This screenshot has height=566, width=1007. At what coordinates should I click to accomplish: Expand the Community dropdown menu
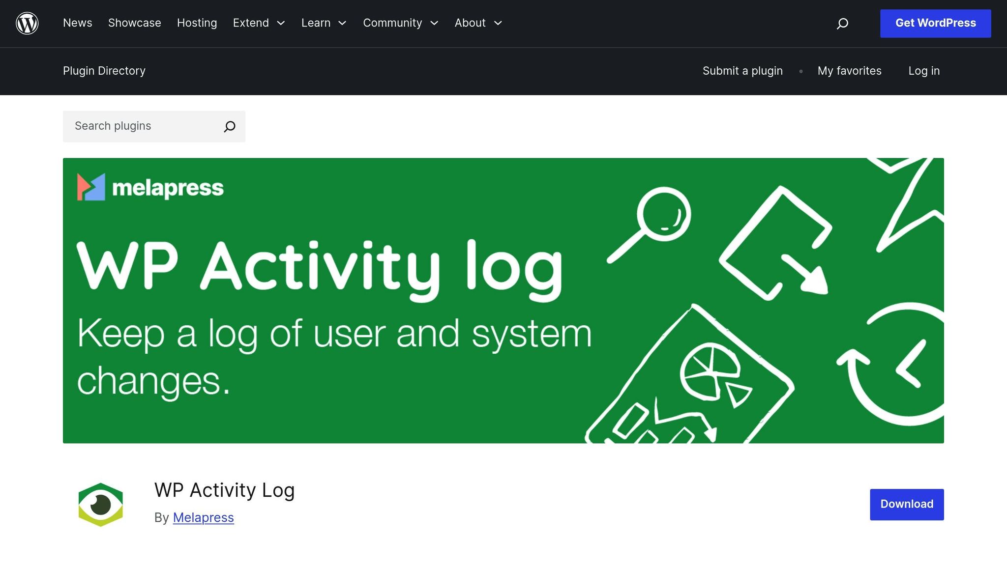(401, 23)
